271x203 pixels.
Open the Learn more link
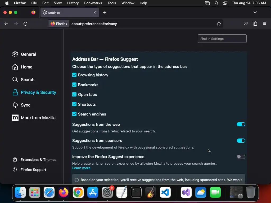(81, 168)
